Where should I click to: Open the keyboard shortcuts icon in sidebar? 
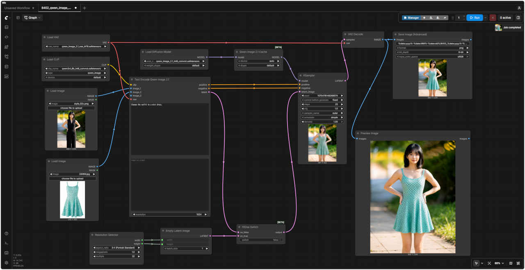tap(7, 253)
